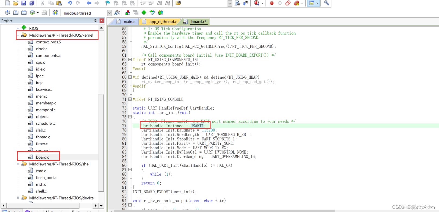
Task: Open the find text combo dropdown
Action: (230, 3)
